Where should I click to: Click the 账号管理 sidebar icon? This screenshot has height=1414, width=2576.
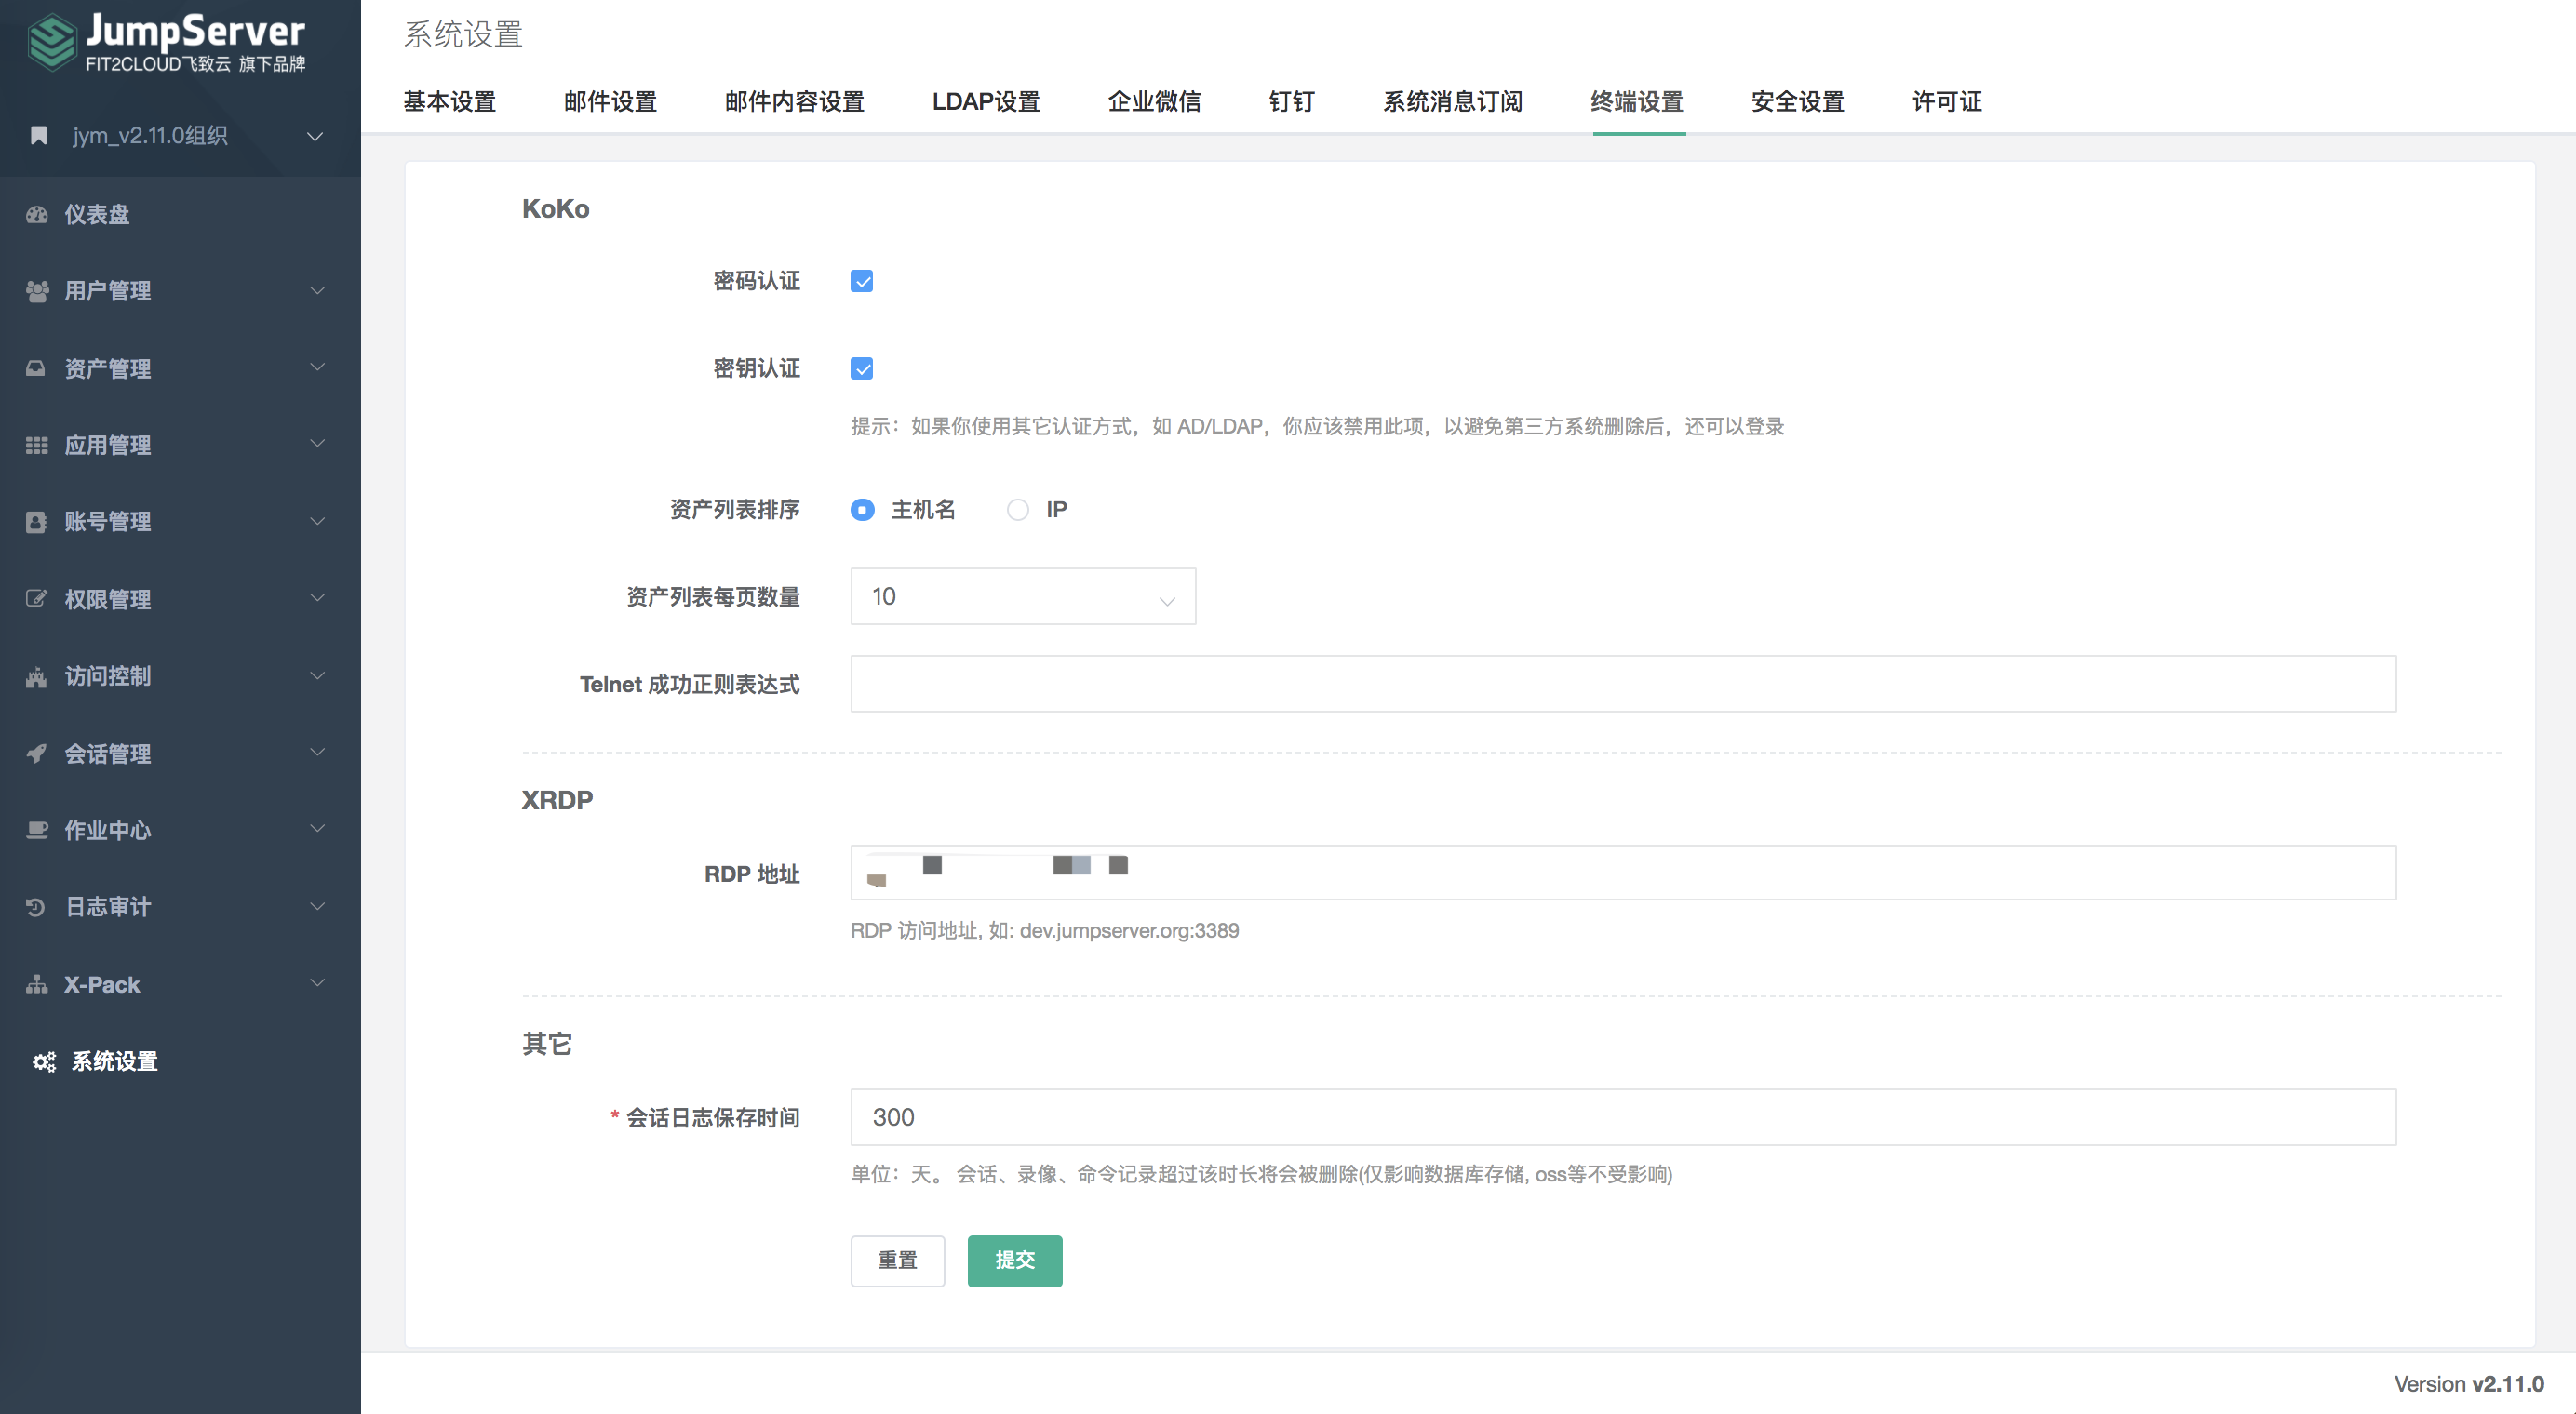[37, 522]
